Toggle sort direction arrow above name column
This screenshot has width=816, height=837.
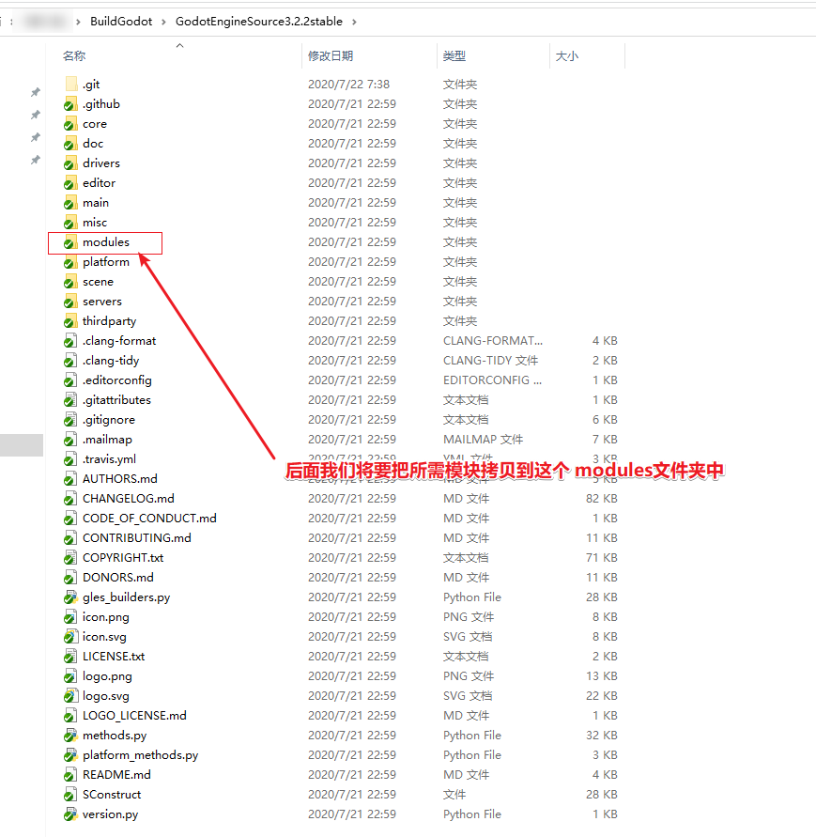(180, 45)
